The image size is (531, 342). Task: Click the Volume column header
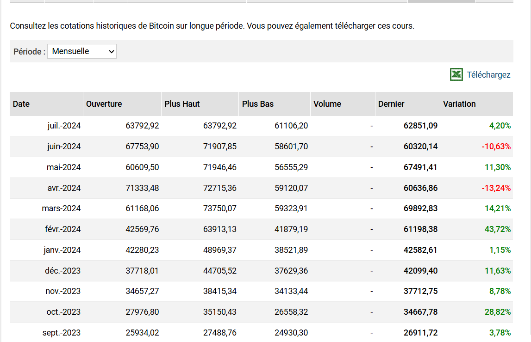coord(343,104)
